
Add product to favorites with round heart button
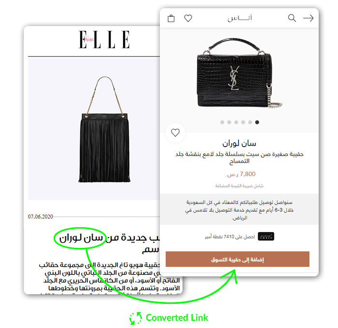tap(175, 133)
